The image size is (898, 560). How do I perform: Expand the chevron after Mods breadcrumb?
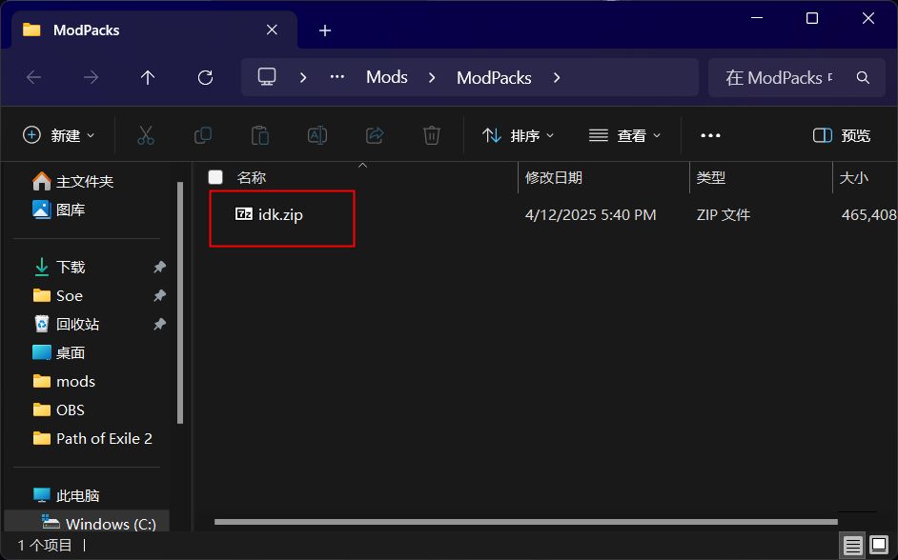(432, 77)
